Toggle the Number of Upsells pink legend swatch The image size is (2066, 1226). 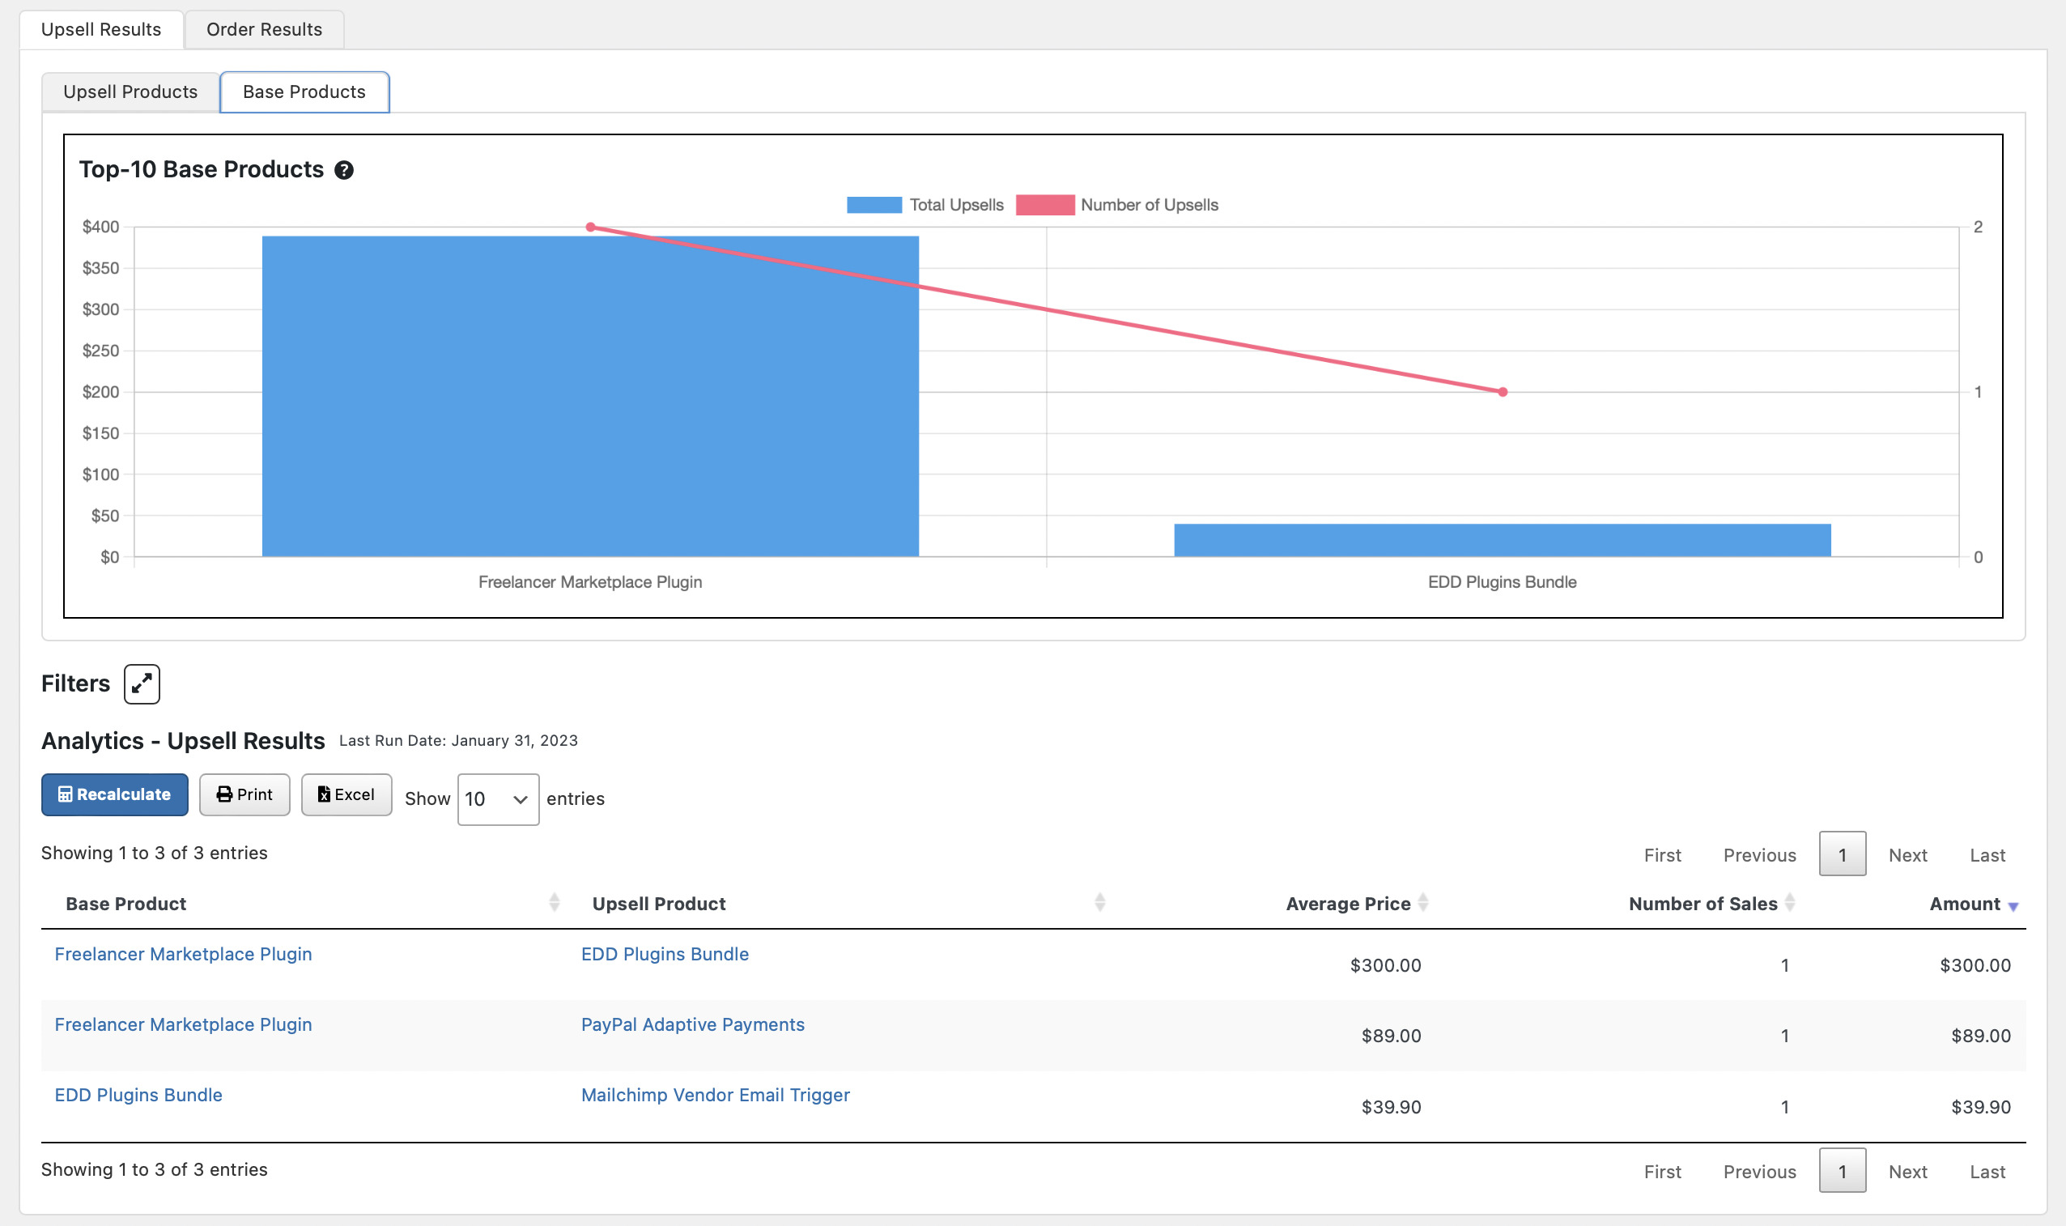(x=1045, y=205)
